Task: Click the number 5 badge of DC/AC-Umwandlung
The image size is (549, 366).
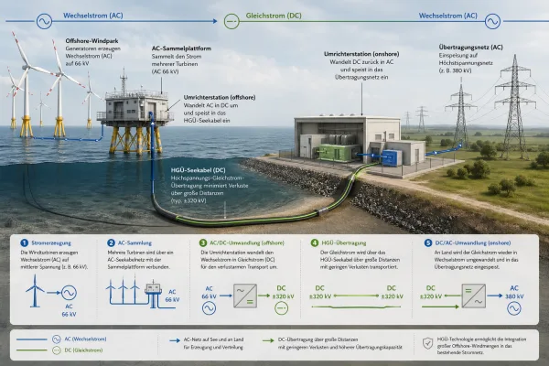Action: click(428, 242)
